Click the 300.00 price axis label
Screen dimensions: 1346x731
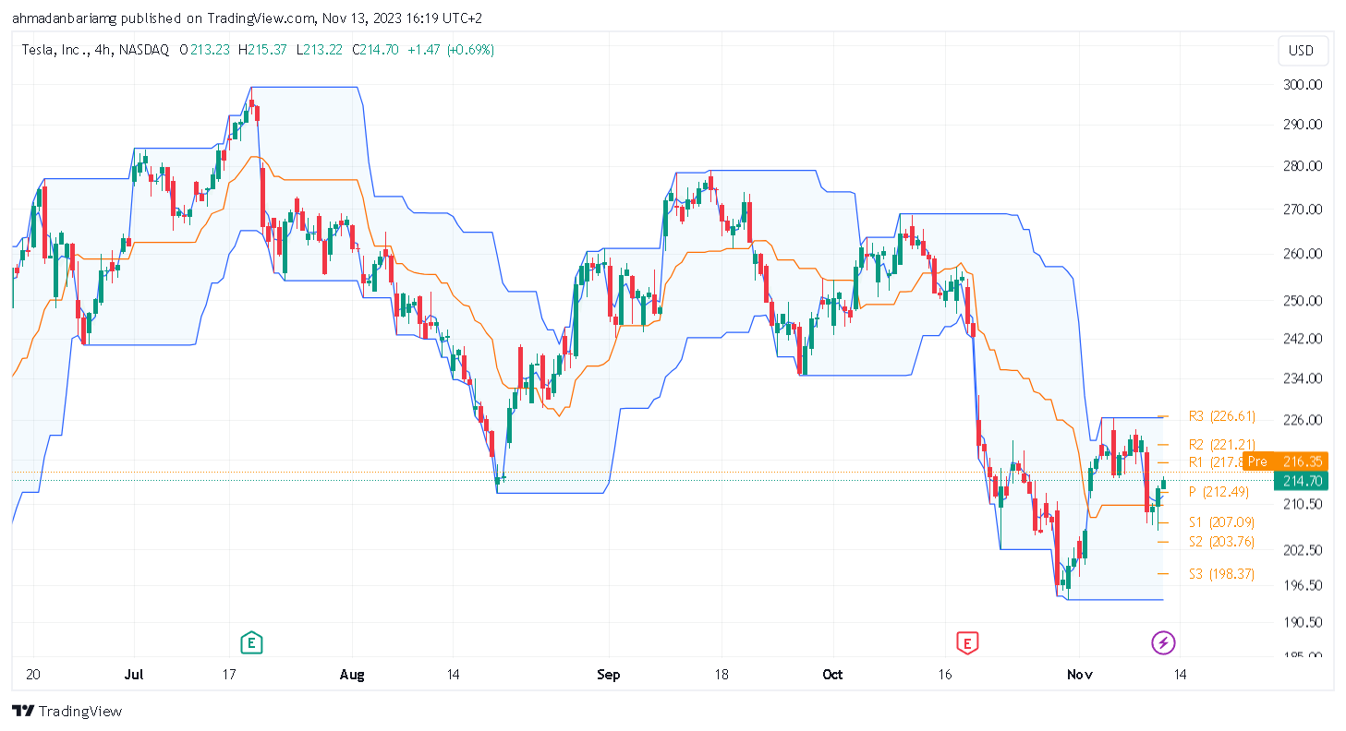(1303, 85)
